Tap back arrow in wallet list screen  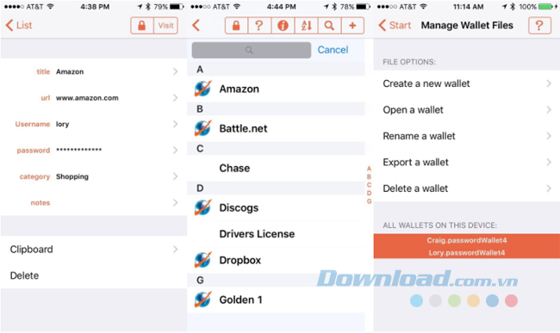196,25
